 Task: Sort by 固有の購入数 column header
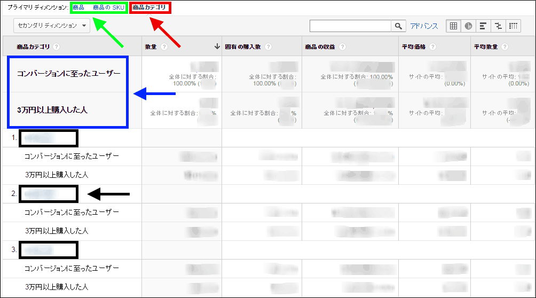pyautogui.click(x=243, y=47)
